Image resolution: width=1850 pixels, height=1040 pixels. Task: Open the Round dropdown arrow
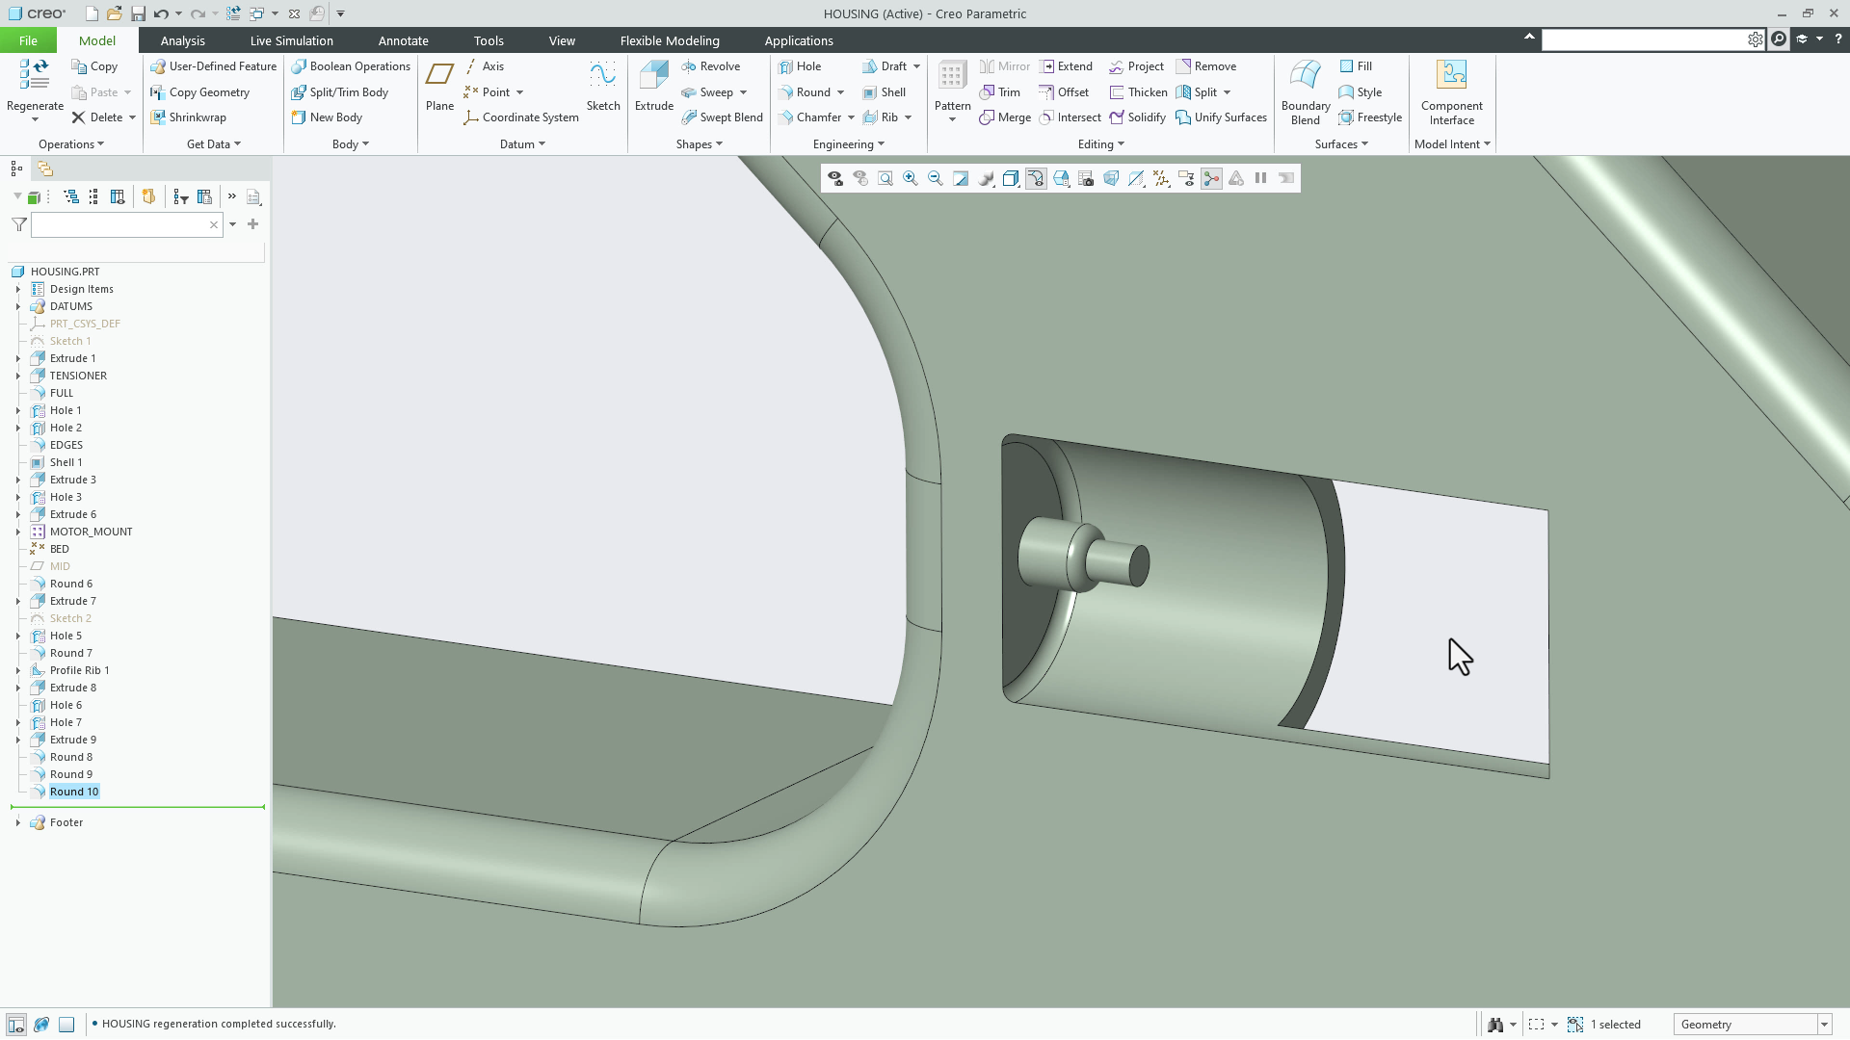(840, 92)
